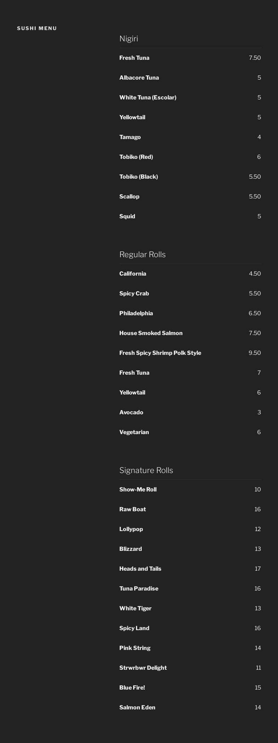Click the Philadelphia roll item

(x=136, y=313)
